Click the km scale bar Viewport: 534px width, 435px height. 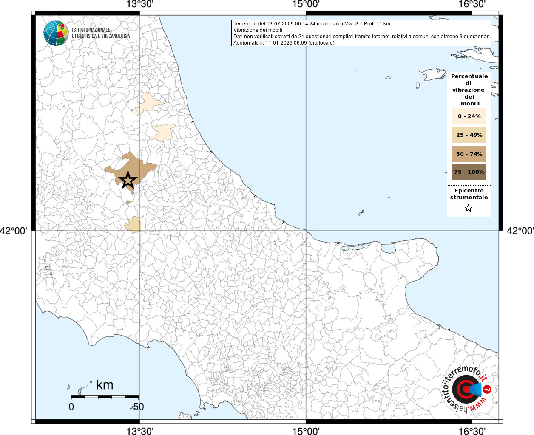pos(105,397)
